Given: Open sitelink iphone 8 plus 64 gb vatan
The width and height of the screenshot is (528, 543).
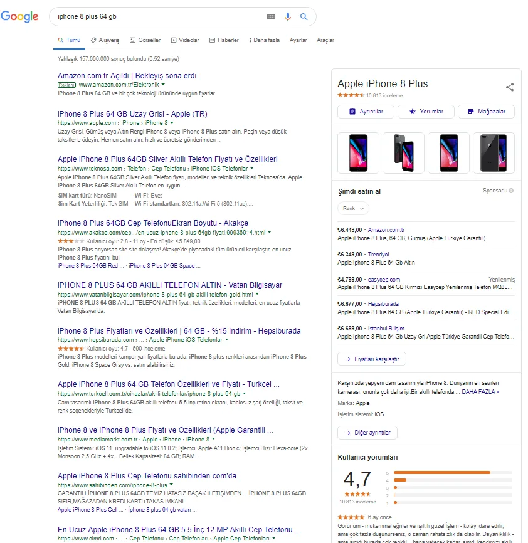Looking at the screenshot, I should click(162, 509).
